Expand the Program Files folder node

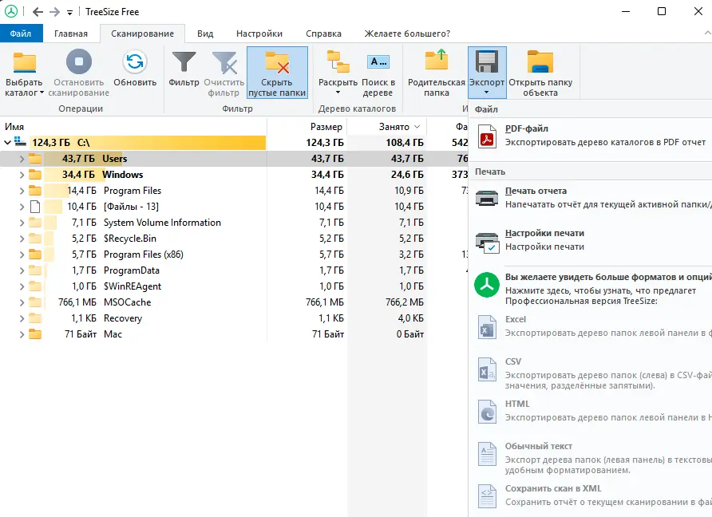[22, 191]
